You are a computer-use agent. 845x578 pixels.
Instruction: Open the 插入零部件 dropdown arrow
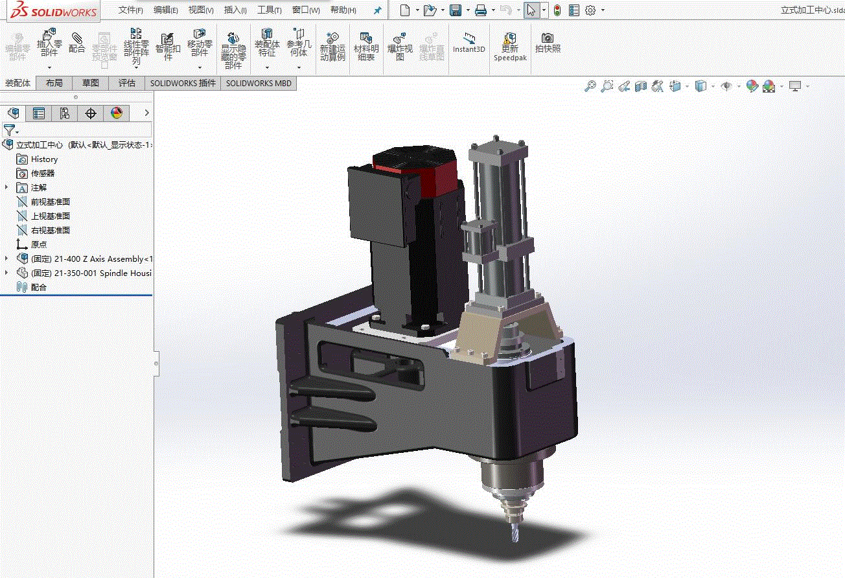[49, 67]
